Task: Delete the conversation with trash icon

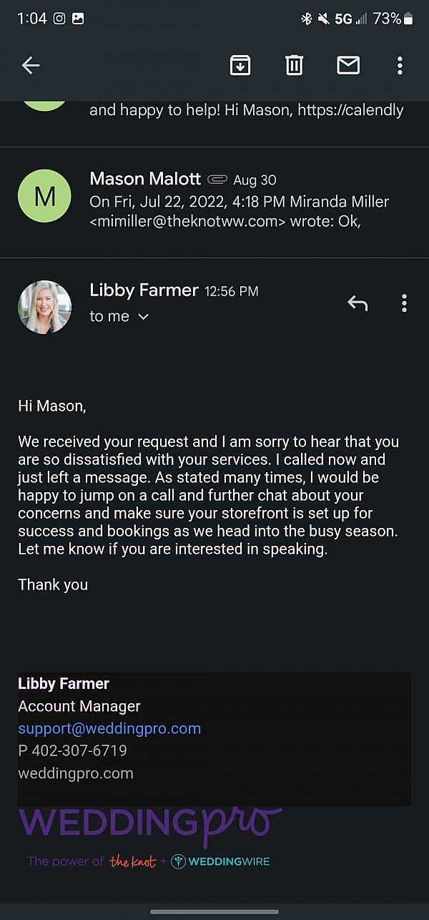Action: click(x=294, y=66)
